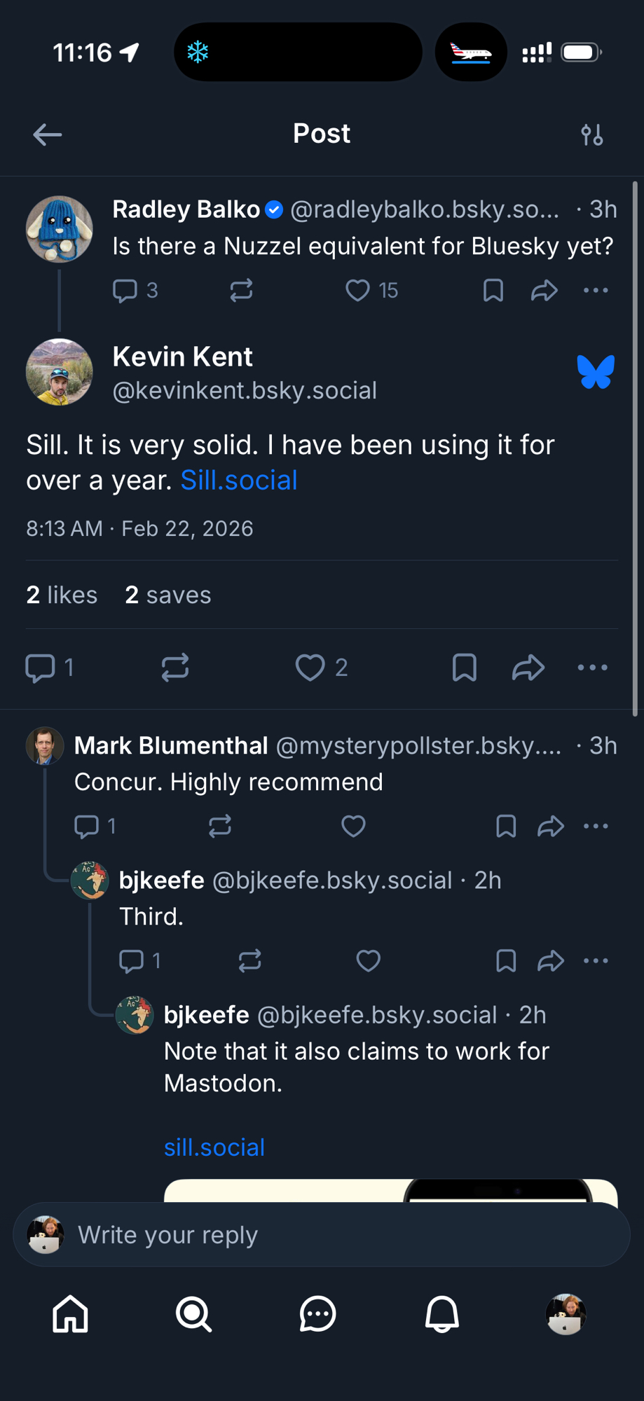Open more options on Radley Balko's post
Screen dimensions: 644x1401
point(596,290)
